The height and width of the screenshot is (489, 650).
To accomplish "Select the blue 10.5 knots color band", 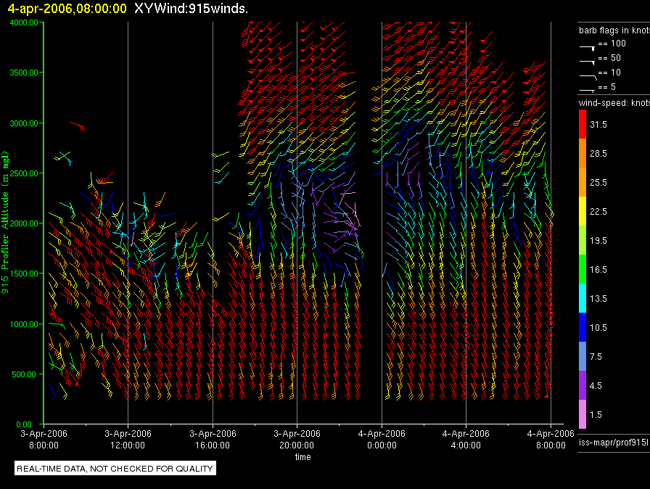I will click(583, 327).
